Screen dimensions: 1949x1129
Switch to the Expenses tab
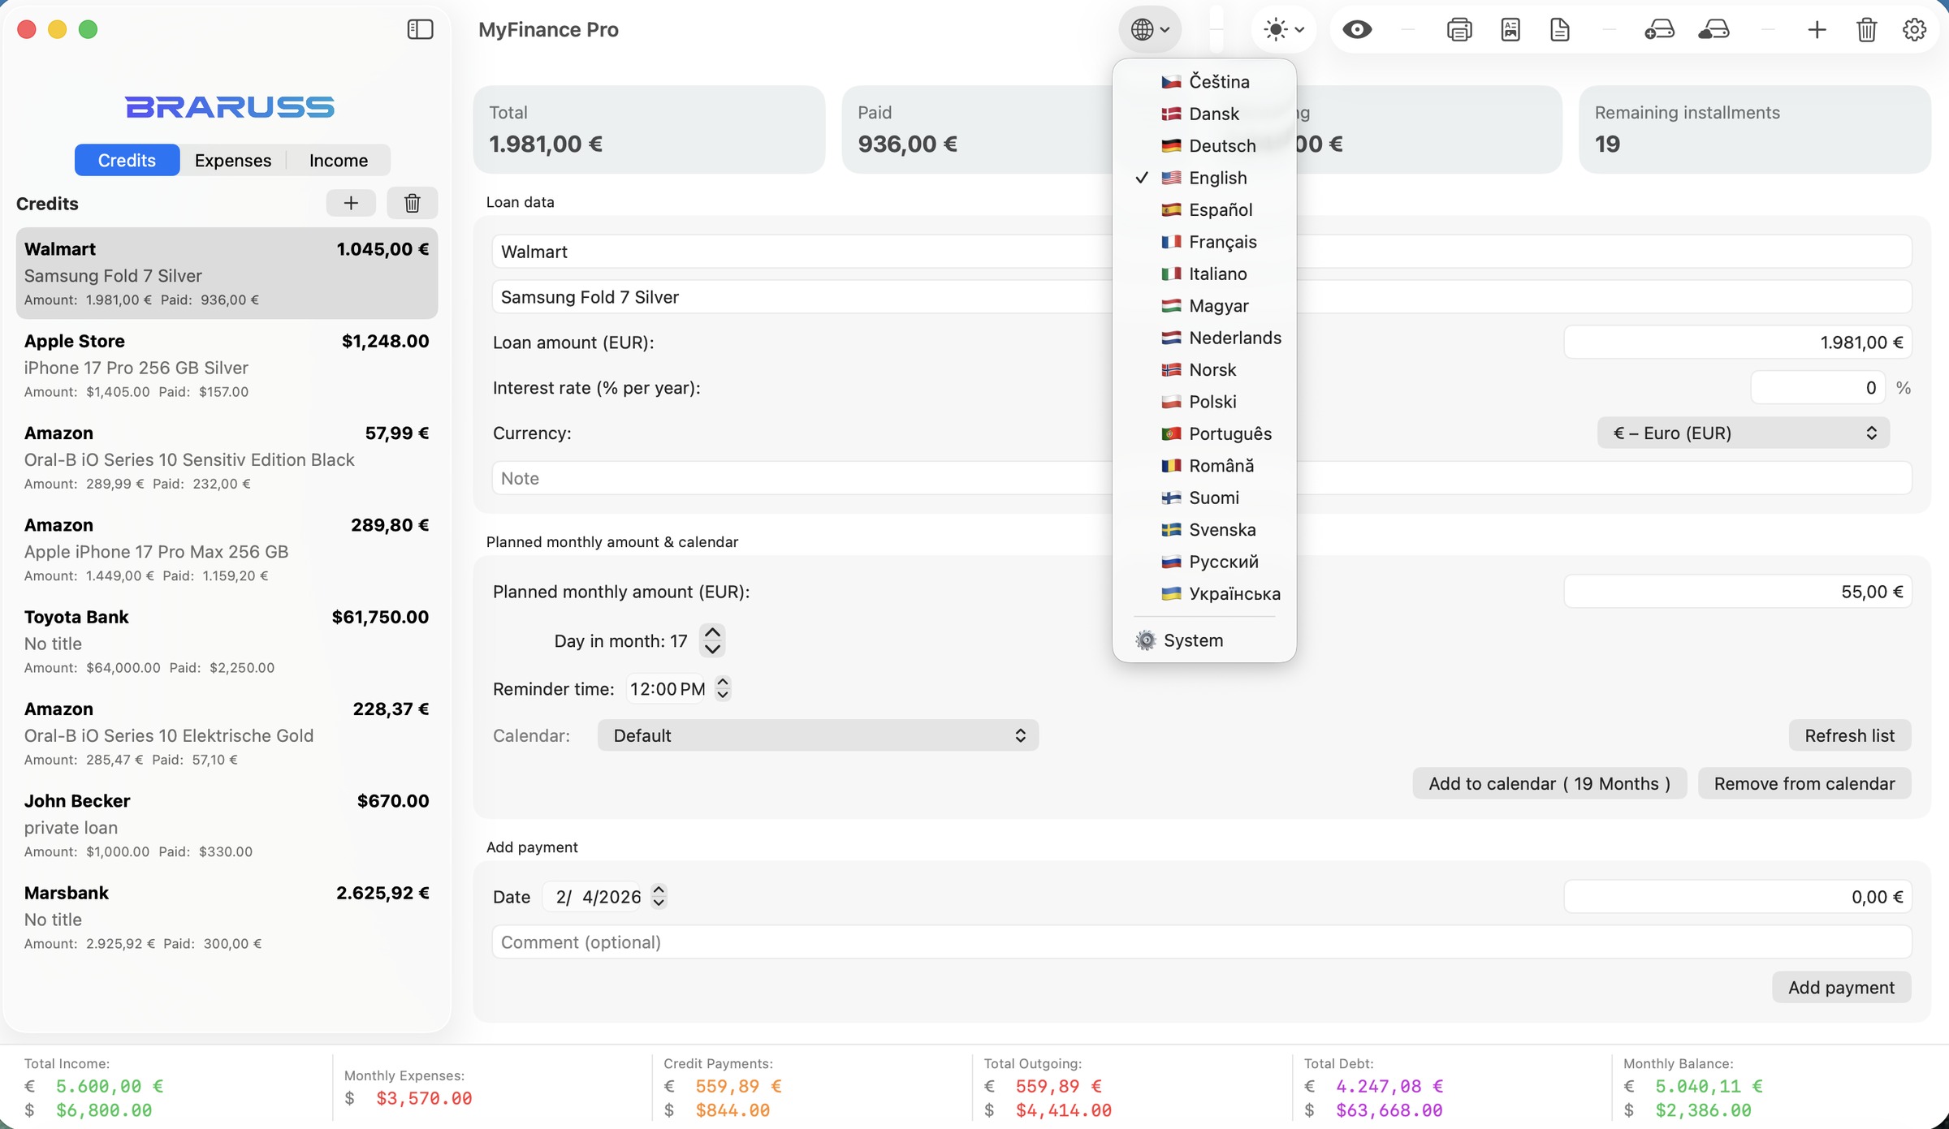233,161
